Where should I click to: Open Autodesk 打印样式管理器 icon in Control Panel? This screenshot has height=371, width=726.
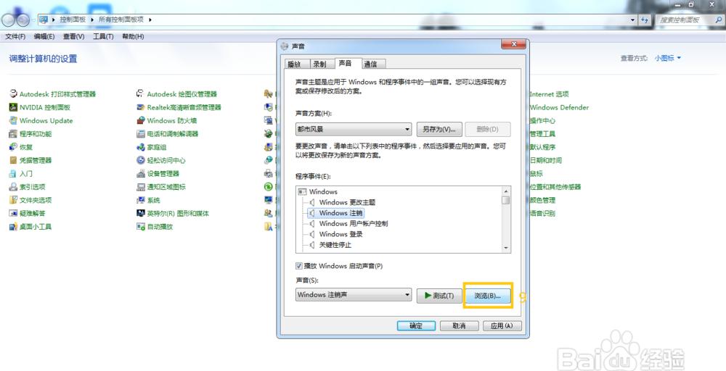(13, 93)
